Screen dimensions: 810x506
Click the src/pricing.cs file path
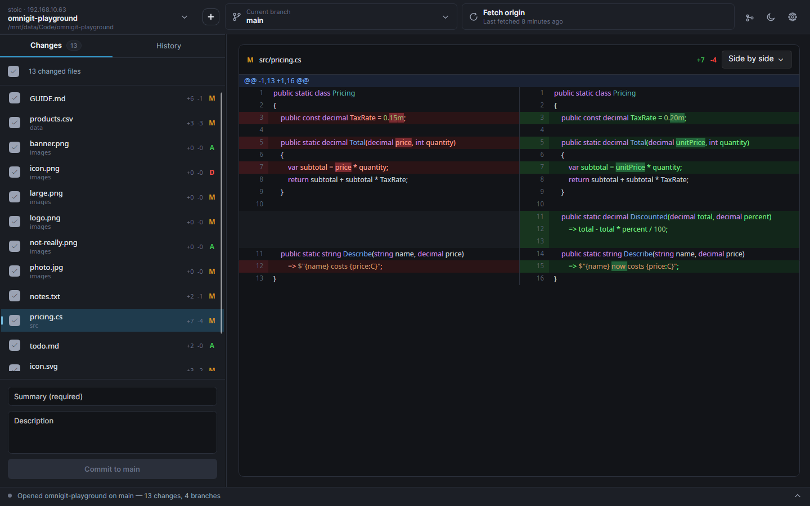[x=280, y=60]
